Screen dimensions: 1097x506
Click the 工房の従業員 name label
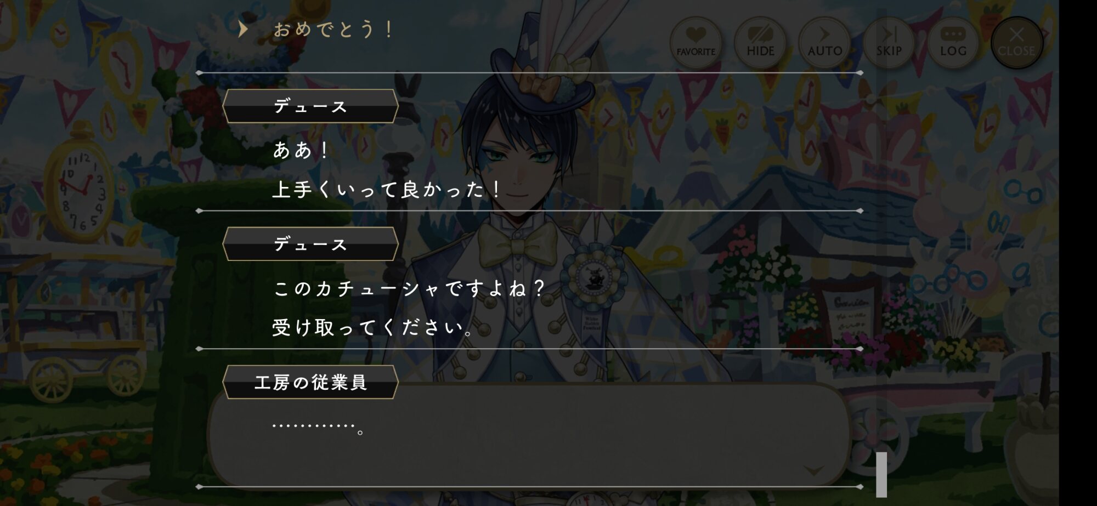coord(310,382)
